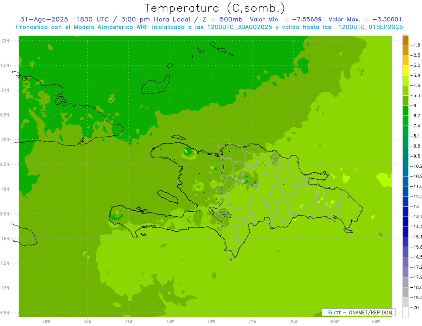The height and width of the screenshot is (326, 422).
Task: Click the "-3.2" colorbar value
Action: pos(416,65)
